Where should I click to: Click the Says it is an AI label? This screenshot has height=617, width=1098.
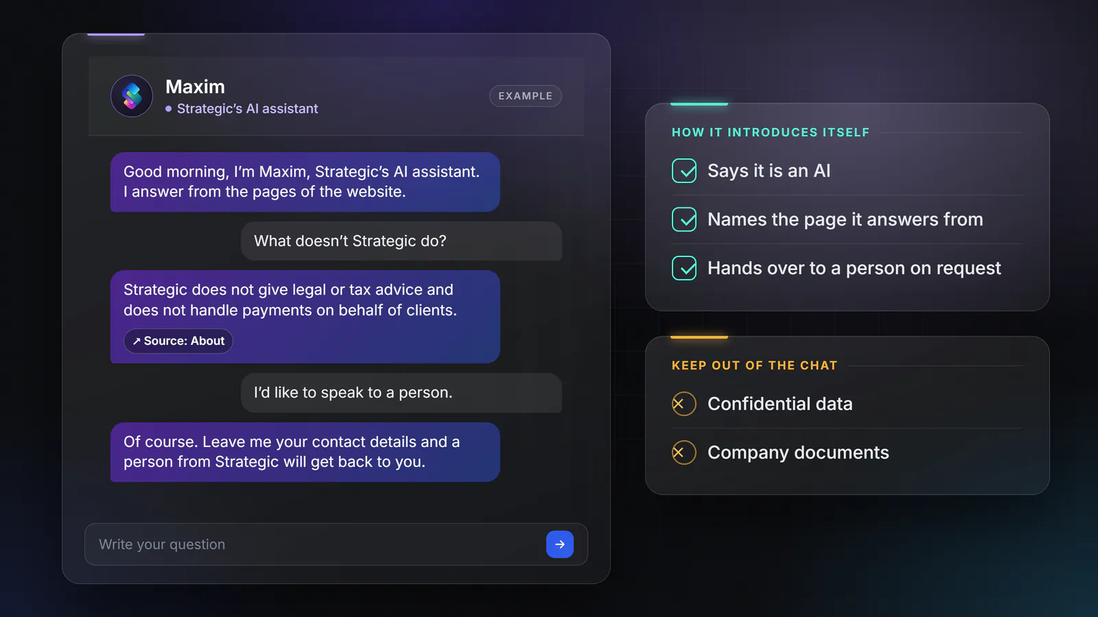click(769, 171)
